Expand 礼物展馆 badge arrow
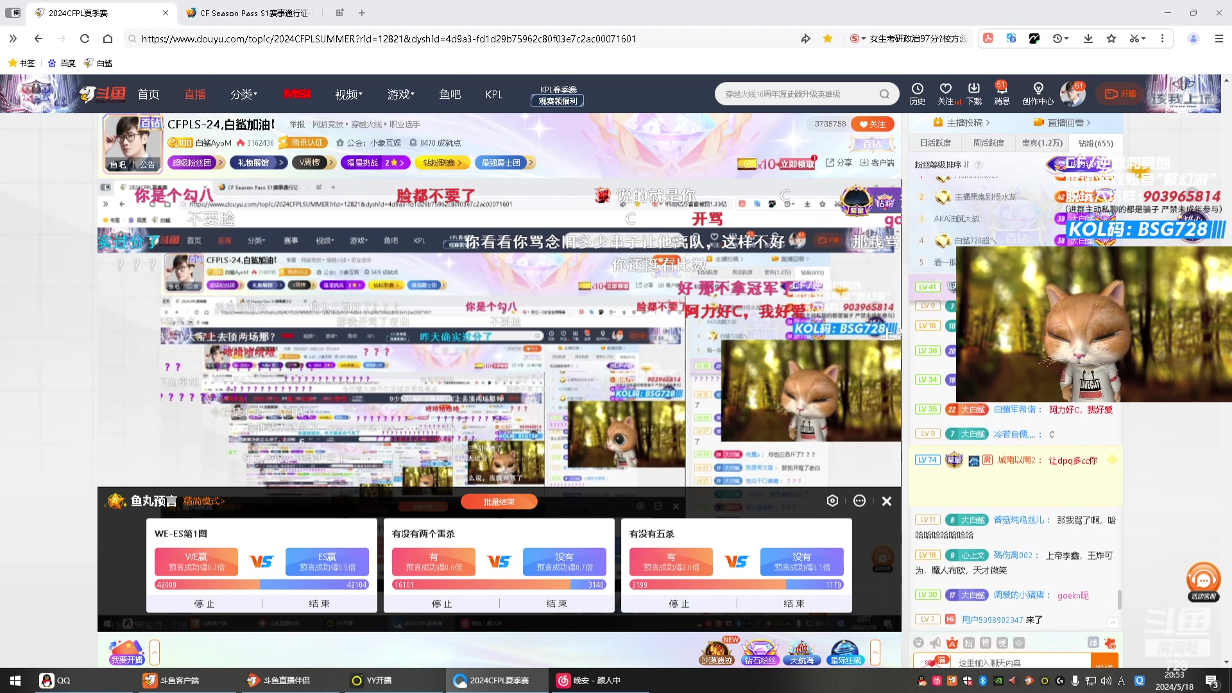1232x693 pixels. (281, 163)
